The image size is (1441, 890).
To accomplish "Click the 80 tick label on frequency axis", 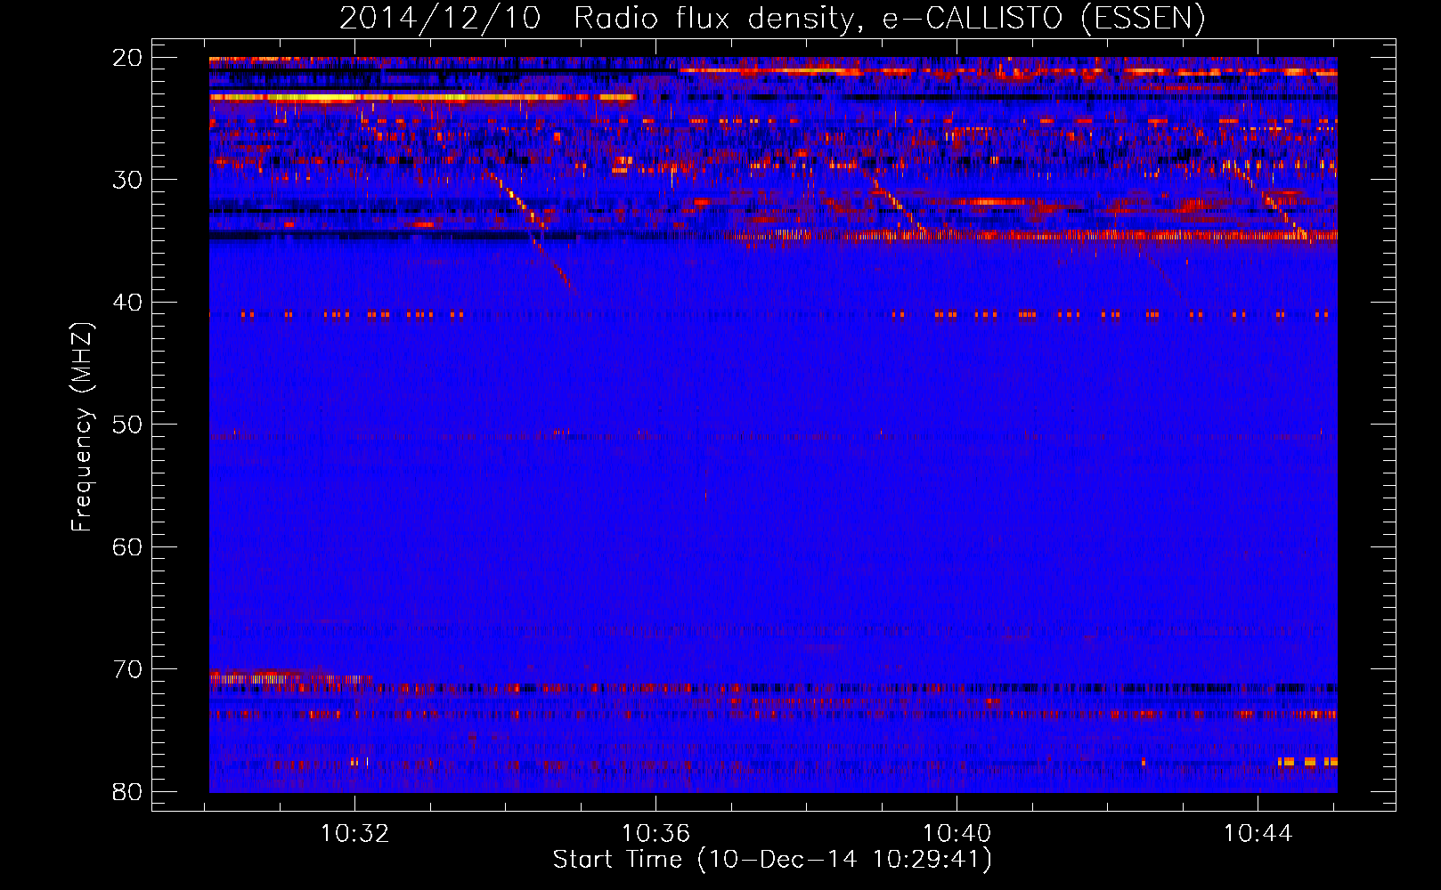I will click(128, 791).
